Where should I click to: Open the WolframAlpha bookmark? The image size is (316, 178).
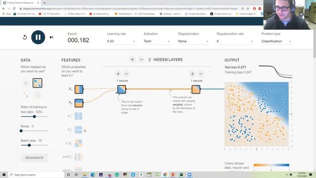coord(123,14)
